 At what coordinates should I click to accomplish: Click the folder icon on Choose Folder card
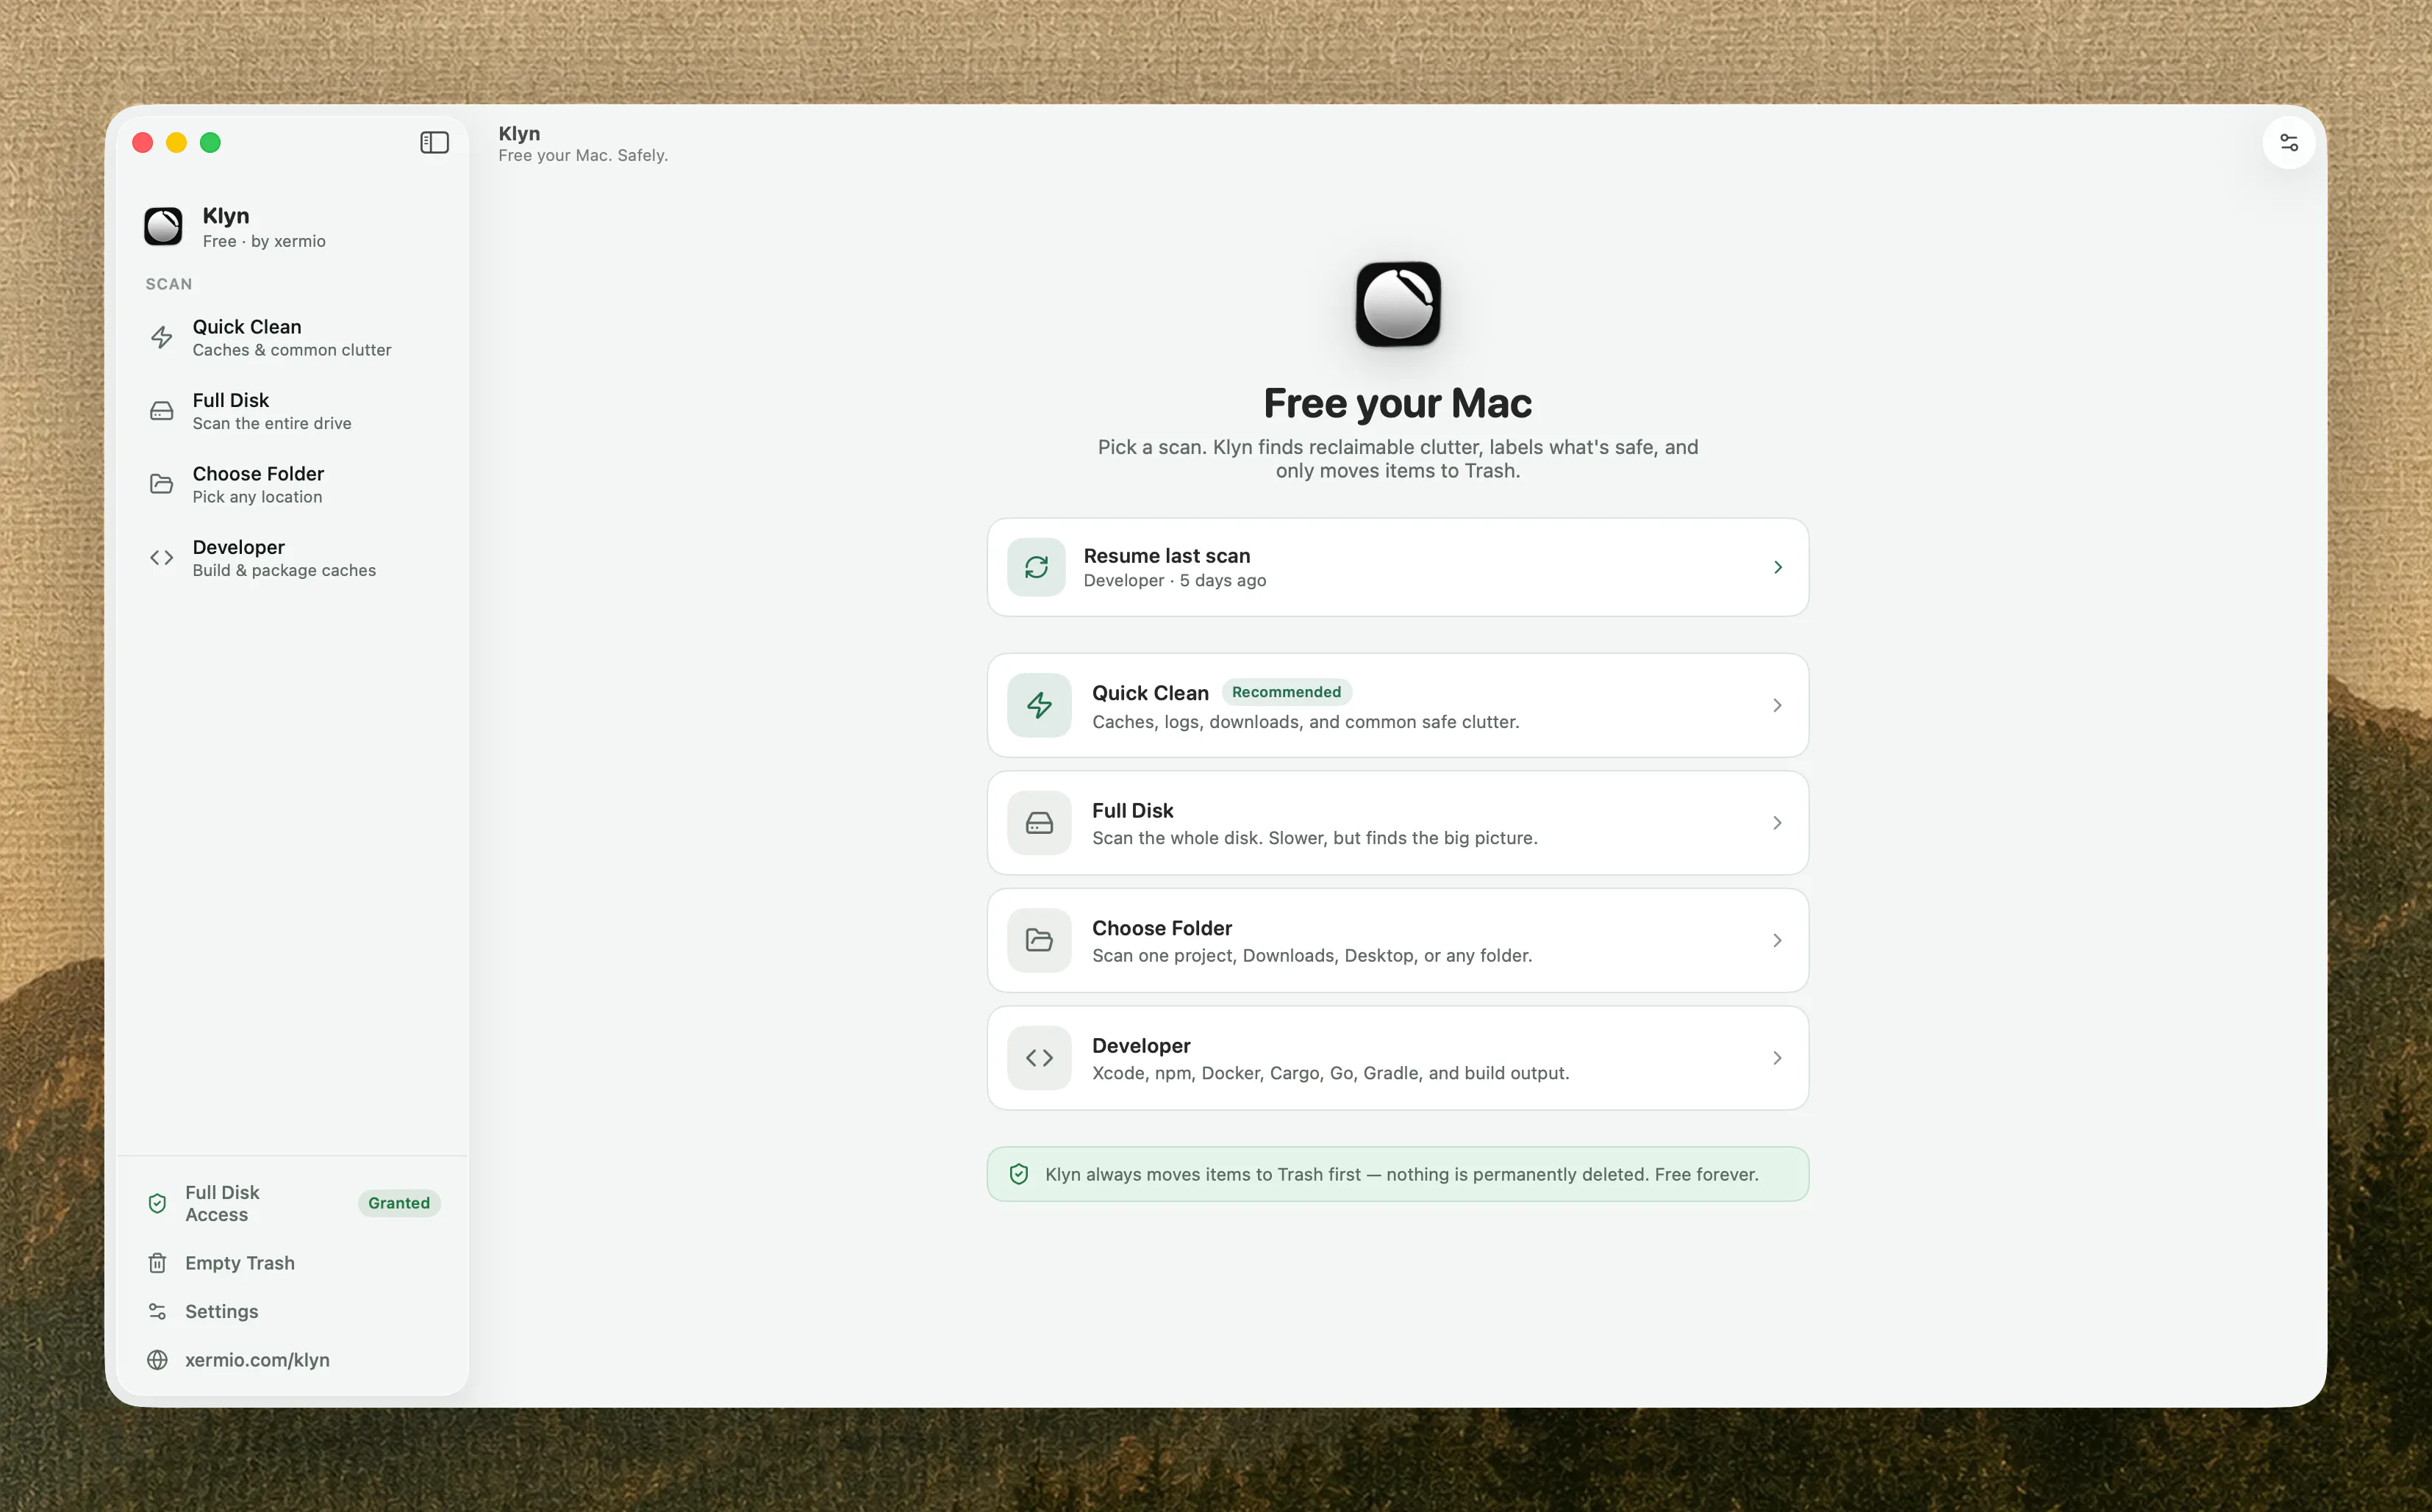(x=1040, y=940)
